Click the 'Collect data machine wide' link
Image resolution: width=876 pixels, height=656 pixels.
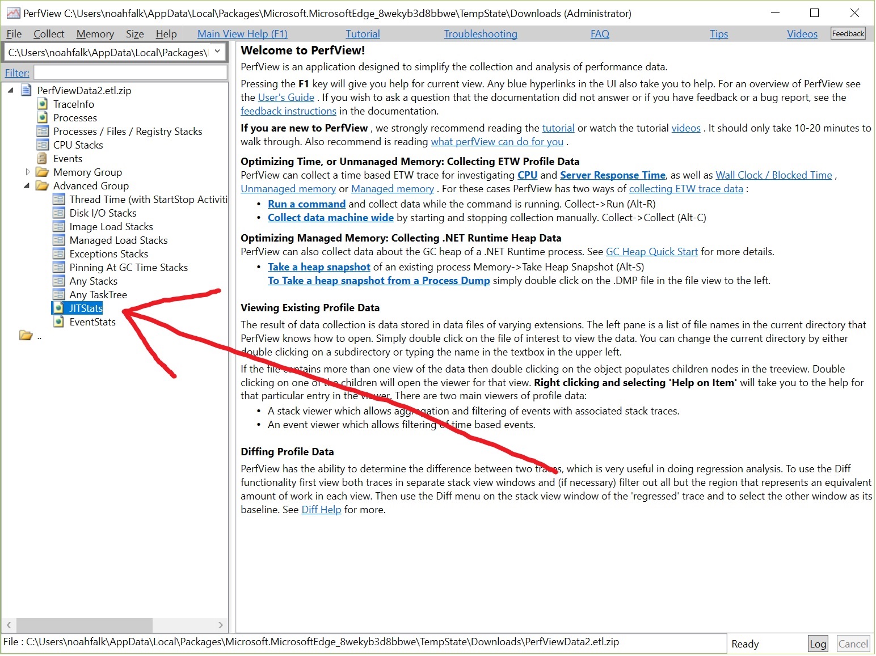[331, 218]
